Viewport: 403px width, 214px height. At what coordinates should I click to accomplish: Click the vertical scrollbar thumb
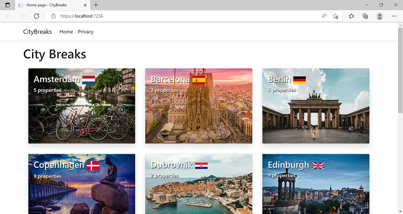(400, 71)
